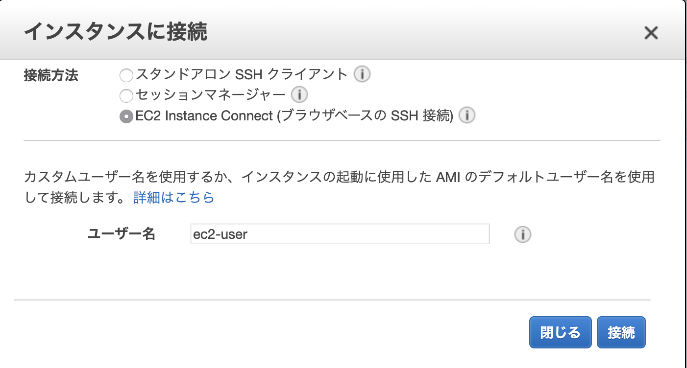Image resolution: width=687 pixels, height=368 pixels.
Task: Click the 閉じる button
Action: coord(560,332)
